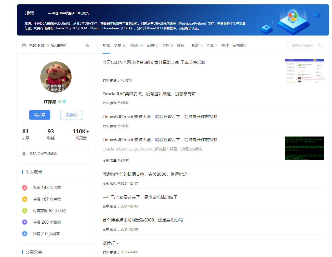Click the 于2021-12-17 timestamp

click(x=128, y=183)
